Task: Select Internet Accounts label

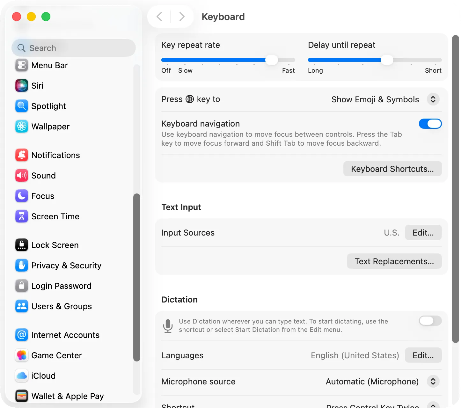Action: pyautogui.click(x=65, y=335)
